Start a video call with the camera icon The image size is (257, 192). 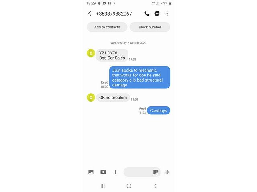tap(157, 14)
